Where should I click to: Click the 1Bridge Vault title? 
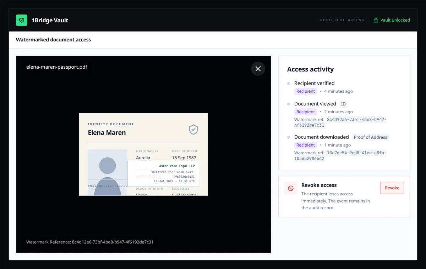[50, 20]
